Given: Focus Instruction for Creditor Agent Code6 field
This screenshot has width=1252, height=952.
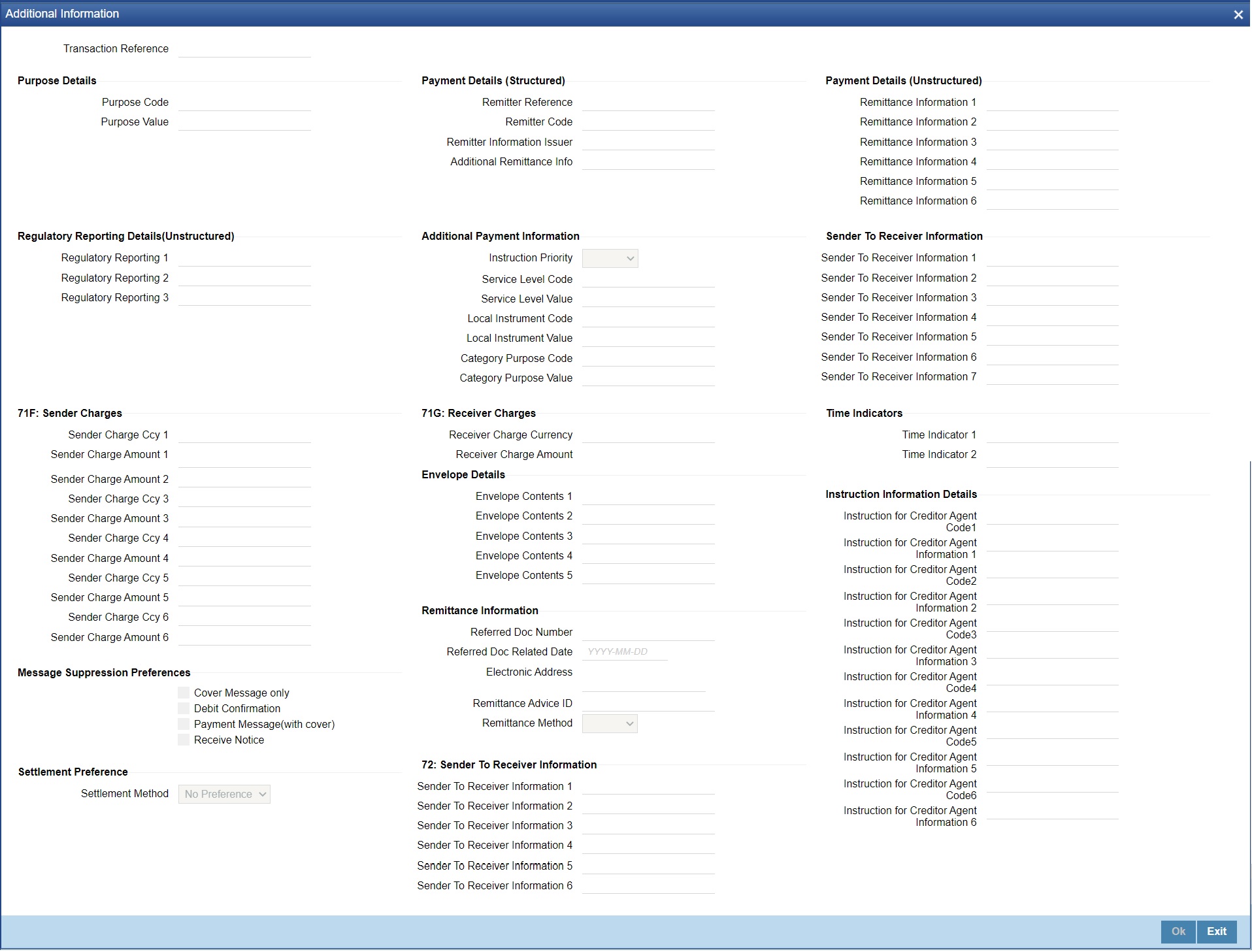Looking at the screenshot, I should tap(1052, 784).
